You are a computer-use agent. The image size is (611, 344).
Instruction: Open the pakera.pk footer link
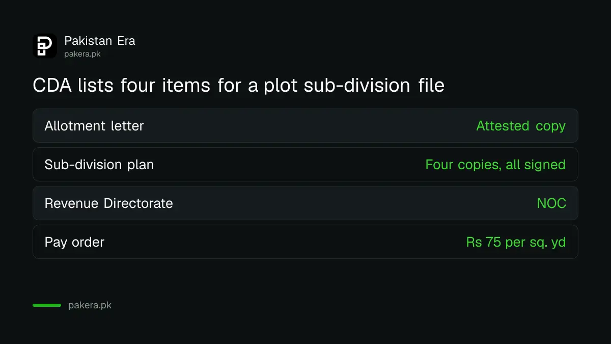coord(90,306)
